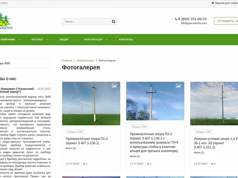Click views eye icon on Анкерно-угловая card

pos(212,164)
